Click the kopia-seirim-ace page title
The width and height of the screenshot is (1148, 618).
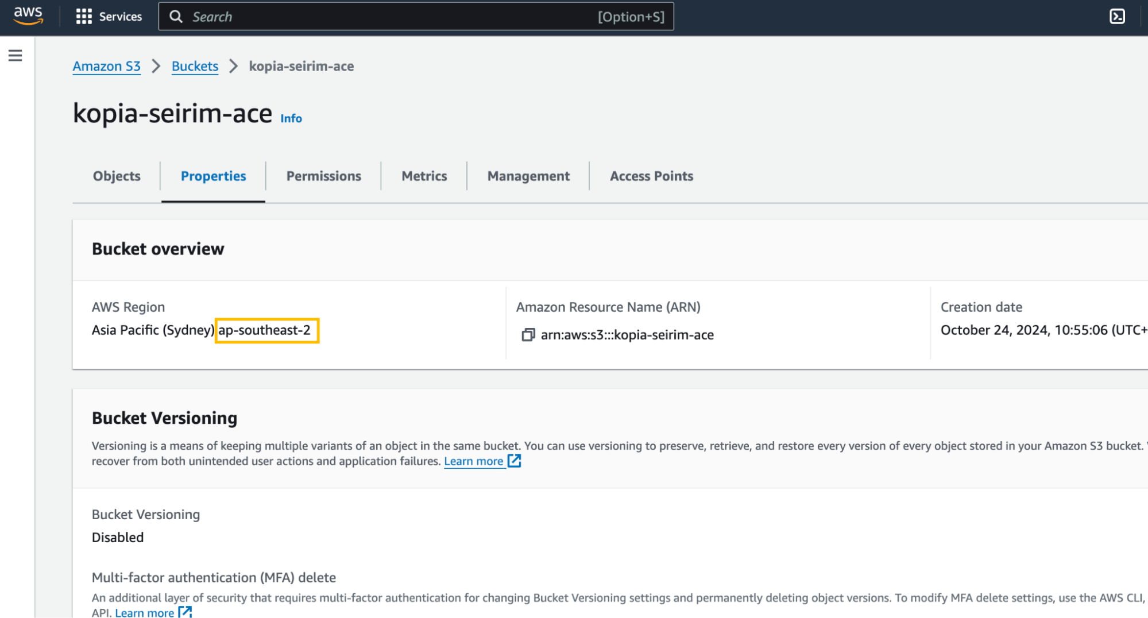tap(173, 113)
